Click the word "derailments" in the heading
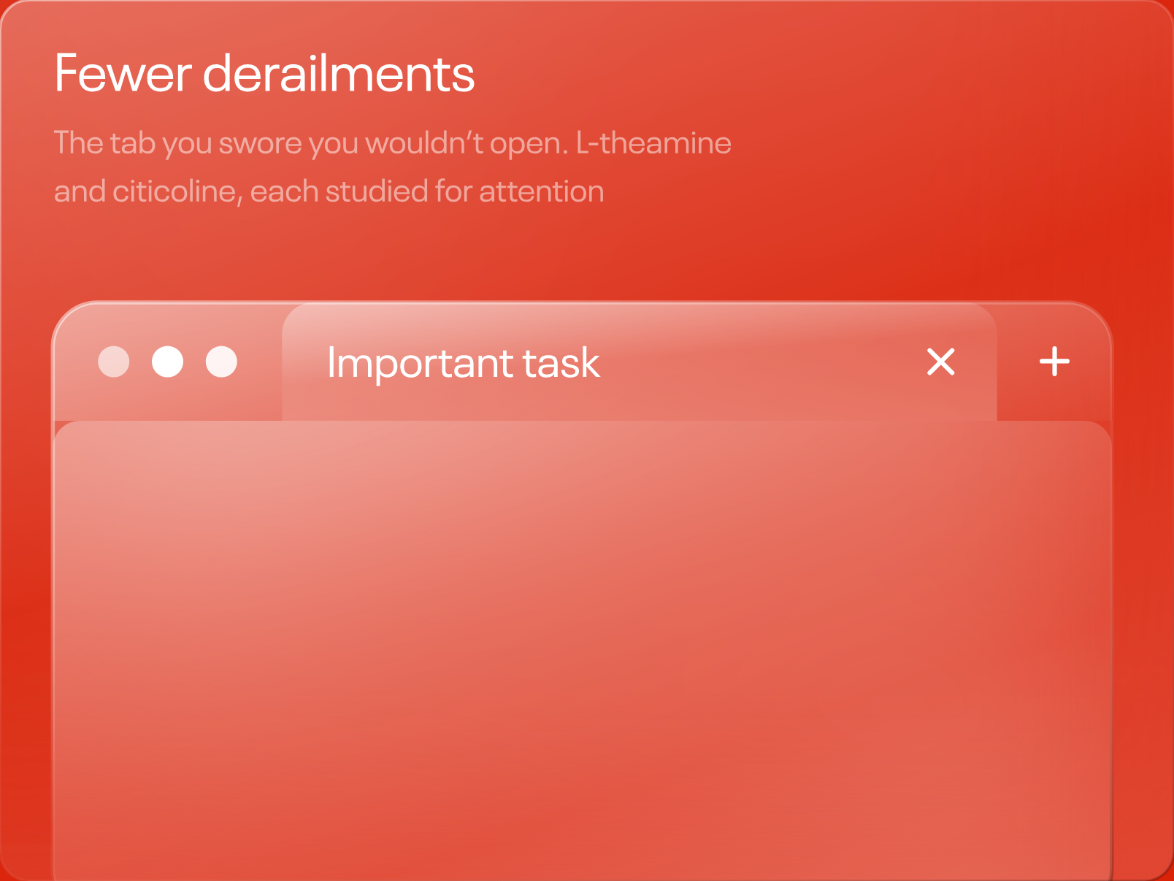The width and height of the screenshot is (1174, 881). 339,74
